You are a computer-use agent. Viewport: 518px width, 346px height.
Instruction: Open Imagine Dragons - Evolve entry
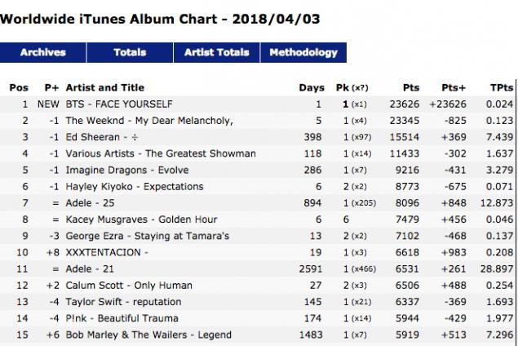point(126,171)
